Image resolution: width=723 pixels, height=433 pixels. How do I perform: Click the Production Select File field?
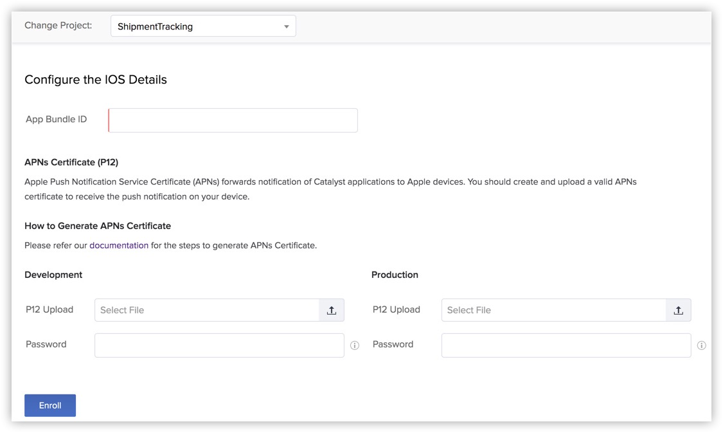[x=553, y=310]
